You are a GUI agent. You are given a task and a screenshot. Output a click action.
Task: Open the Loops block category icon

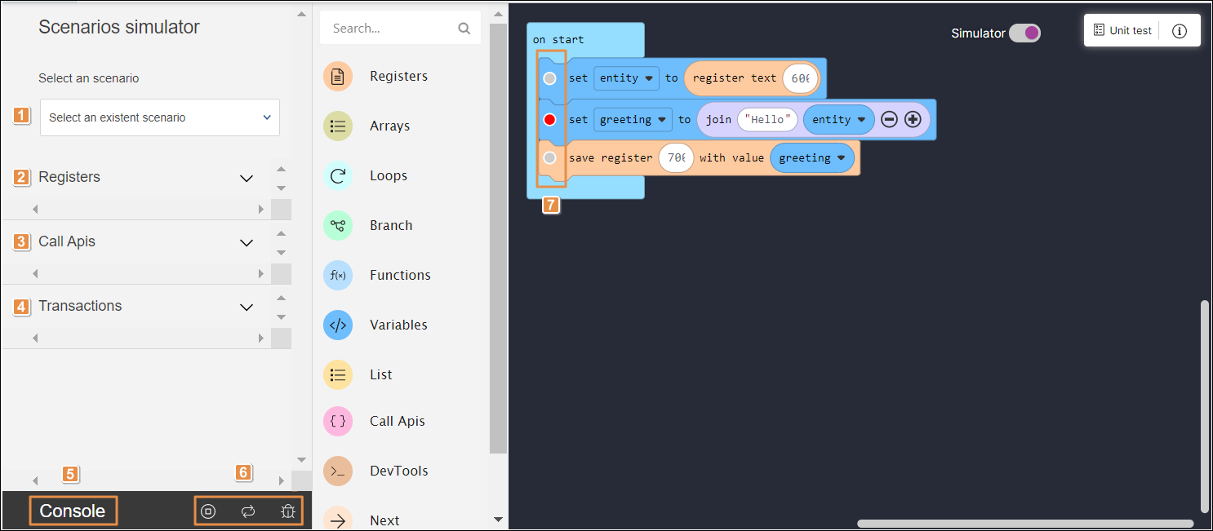338,175
